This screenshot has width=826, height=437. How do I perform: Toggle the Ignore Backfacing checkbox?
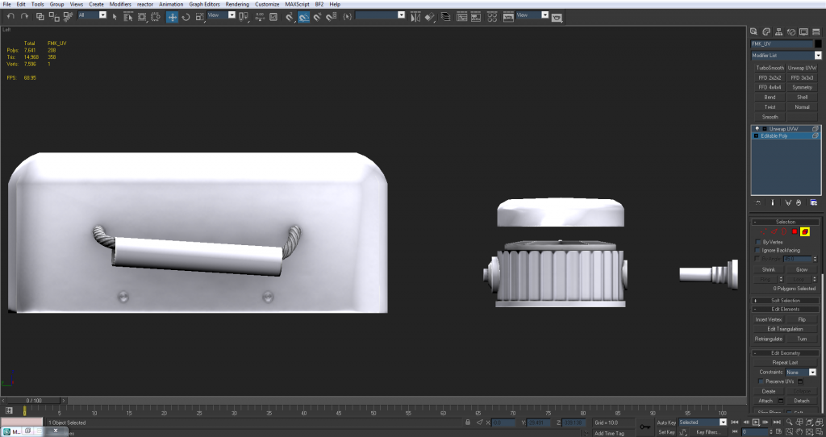757,251
